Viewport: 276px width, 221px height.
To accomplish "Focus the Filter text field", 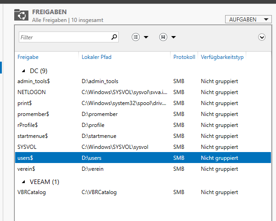I will click(x=65, y=37).
